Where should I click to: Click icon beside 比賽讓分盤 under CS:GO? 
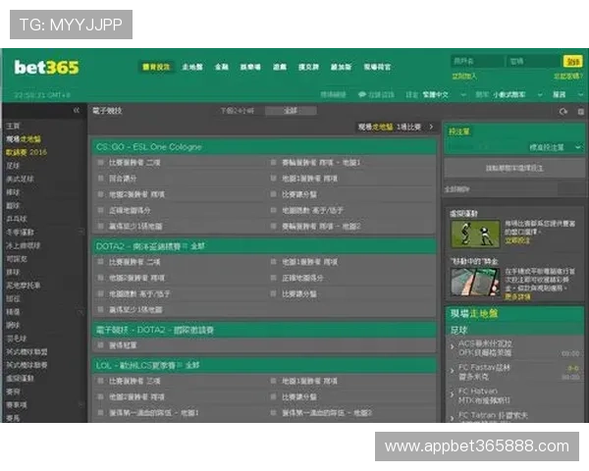pyautogui.click(x=274, y=194)
